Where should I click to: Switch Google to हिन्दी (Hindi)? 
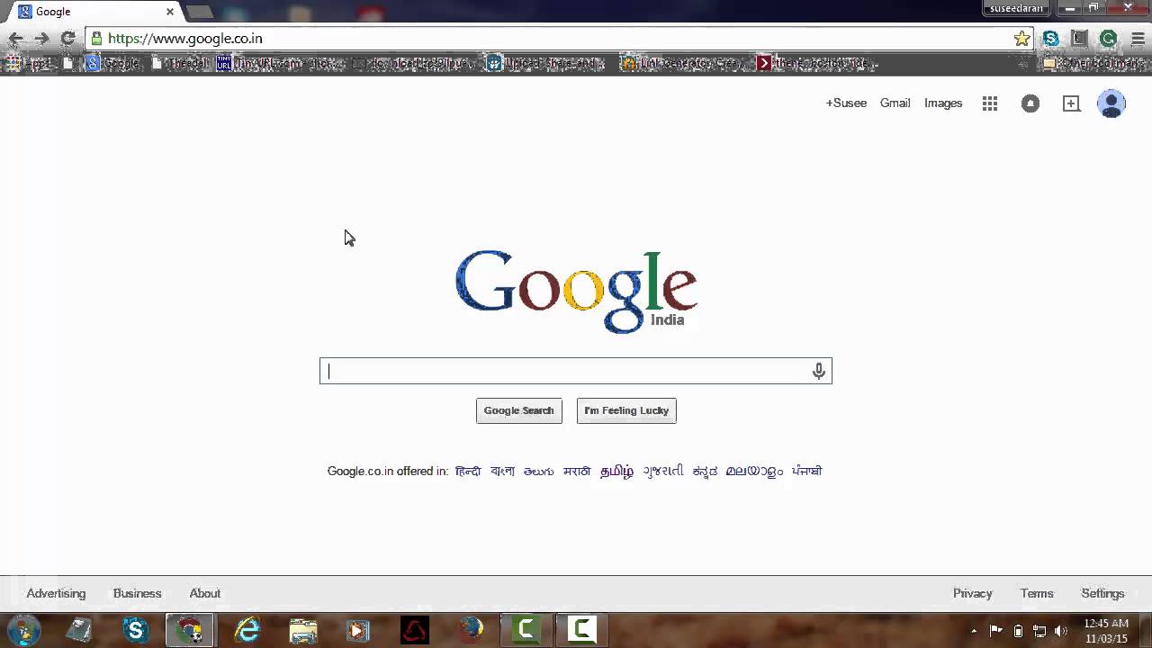click(x=468, y=471)
